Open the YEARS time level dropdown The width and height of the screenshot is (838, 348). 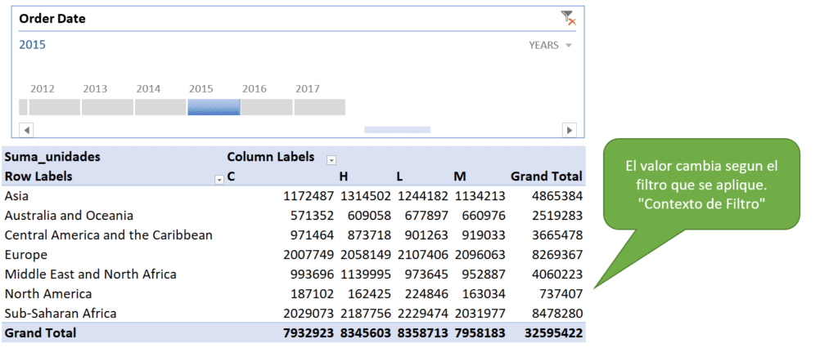(x=551, y=46)
